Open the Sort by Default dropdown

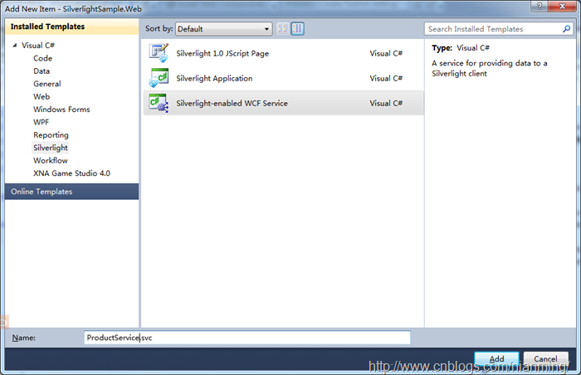click(224, 29)
